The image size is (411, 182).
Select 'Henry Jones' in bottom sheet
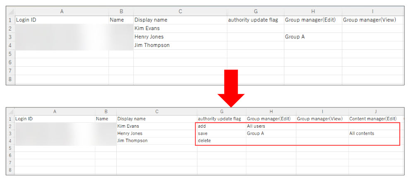click(x=156, y=133)
